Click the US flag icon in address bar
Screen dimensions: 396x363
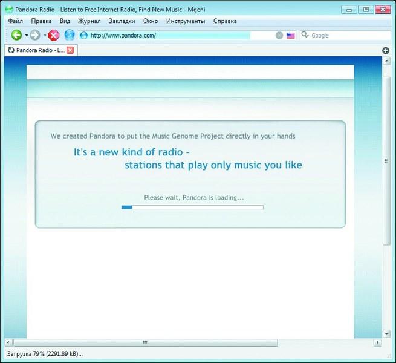coord(291,35)
